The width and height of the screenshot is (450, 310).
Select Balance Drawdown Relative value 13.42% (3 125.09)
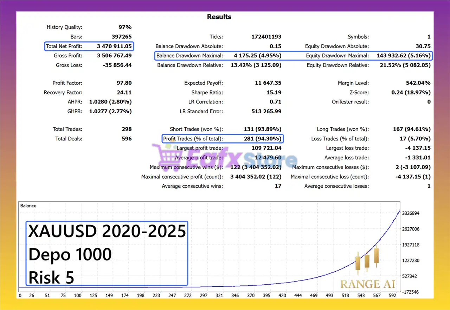tap(256, 65)
